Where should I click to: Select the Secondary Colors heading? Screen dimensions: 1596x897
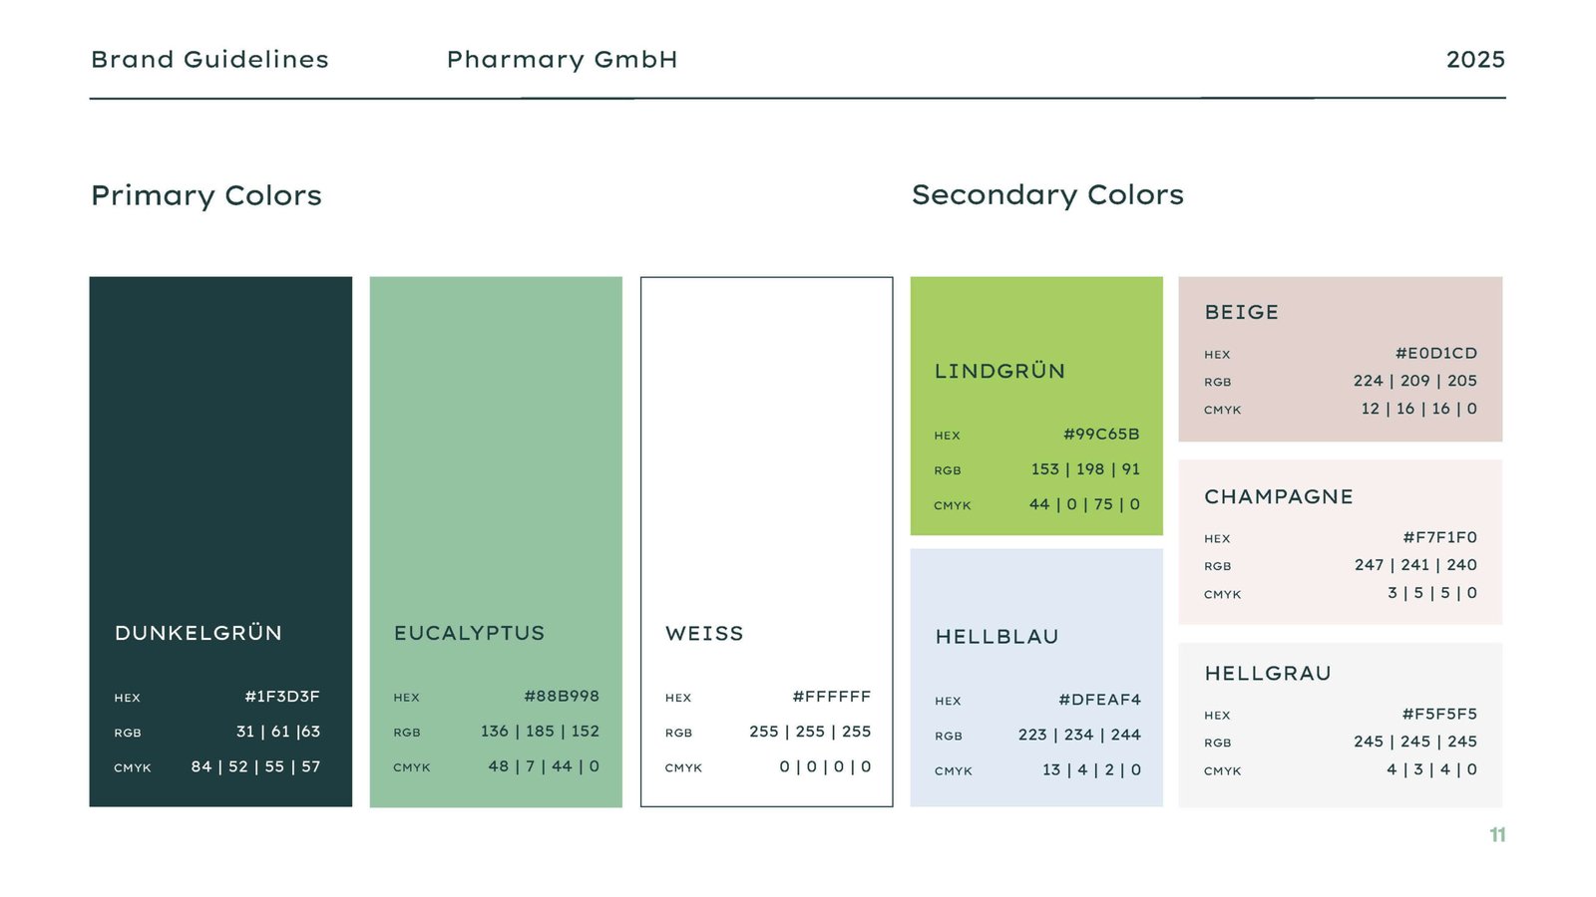[x=1047, y=195]
